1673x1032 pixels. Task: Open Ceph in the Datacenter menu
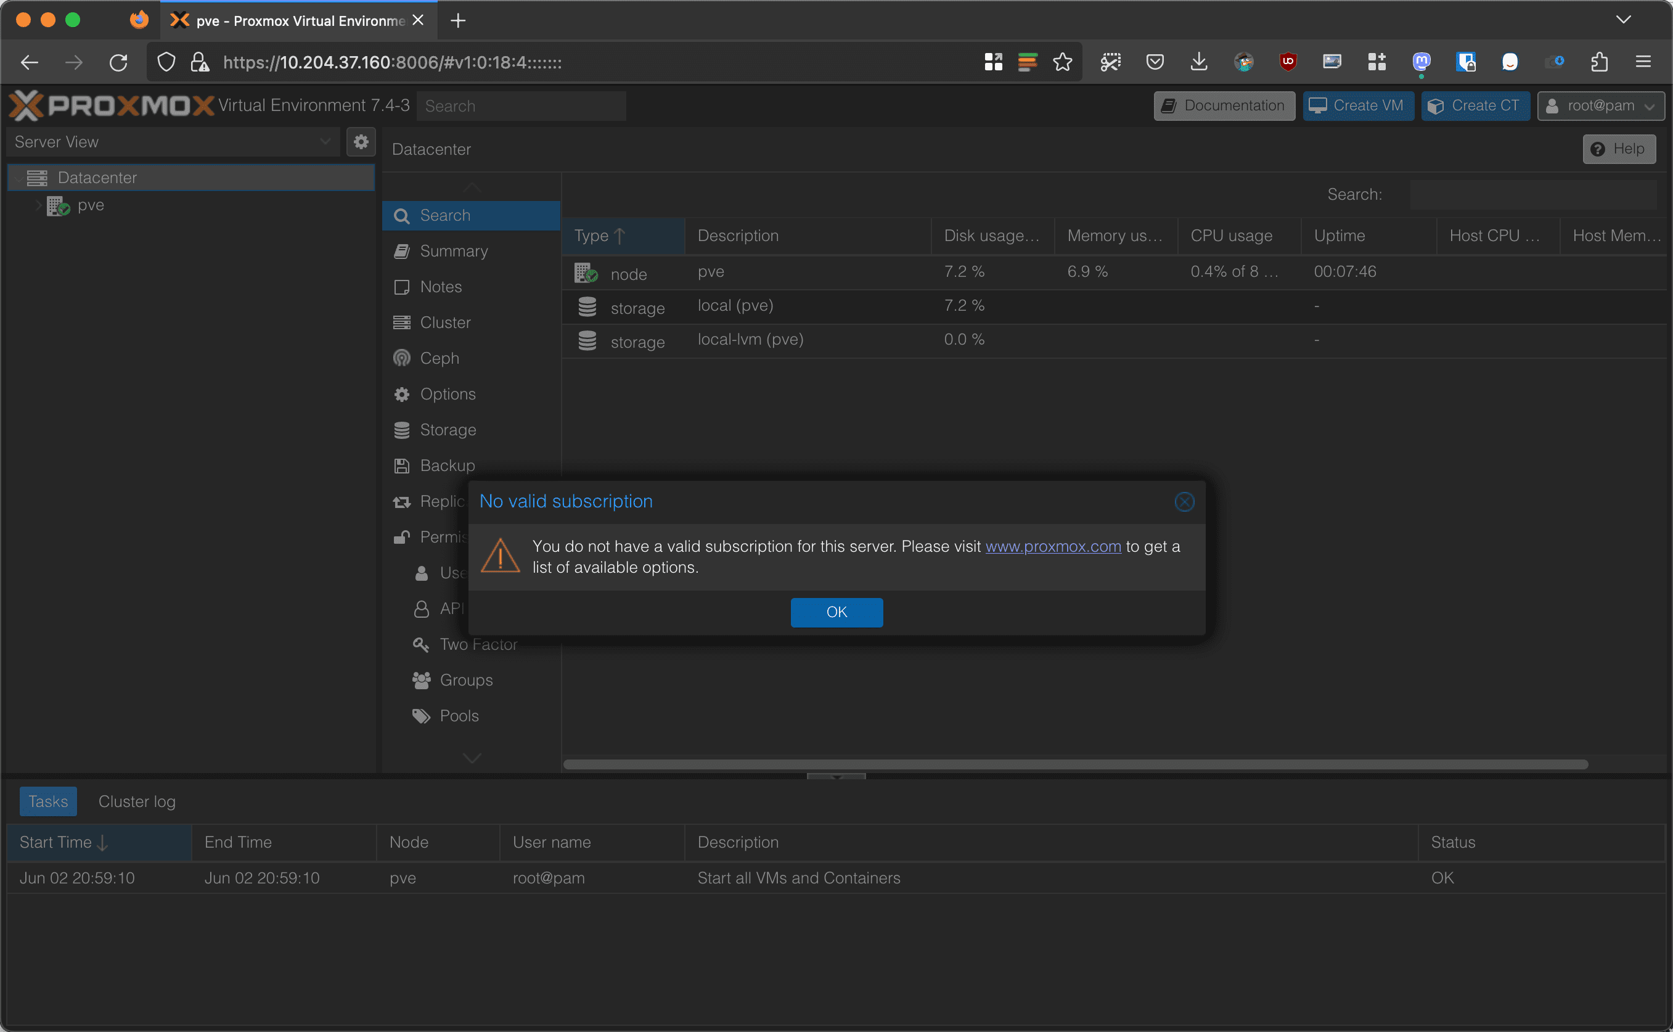coord(471,358)
